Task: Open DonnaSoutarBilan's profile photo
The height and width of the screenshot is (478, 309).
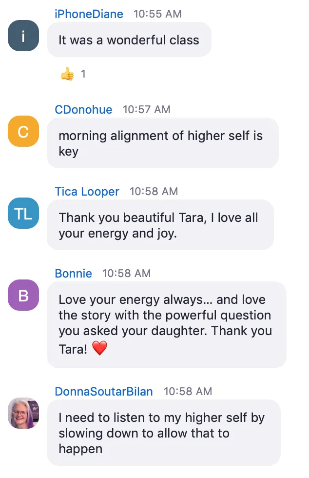Action: pyautogui.click(x=23, y=413)
